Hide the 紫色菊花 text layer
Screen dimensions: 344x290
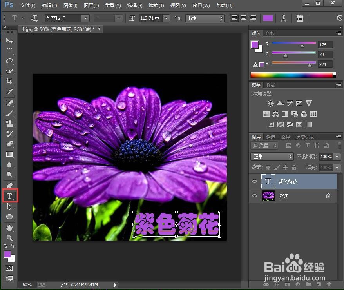255,181
